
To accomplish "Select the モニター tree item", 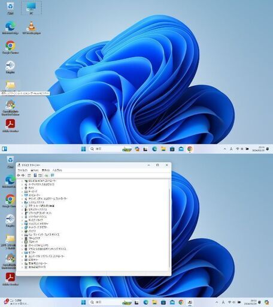I will point(32,252).
